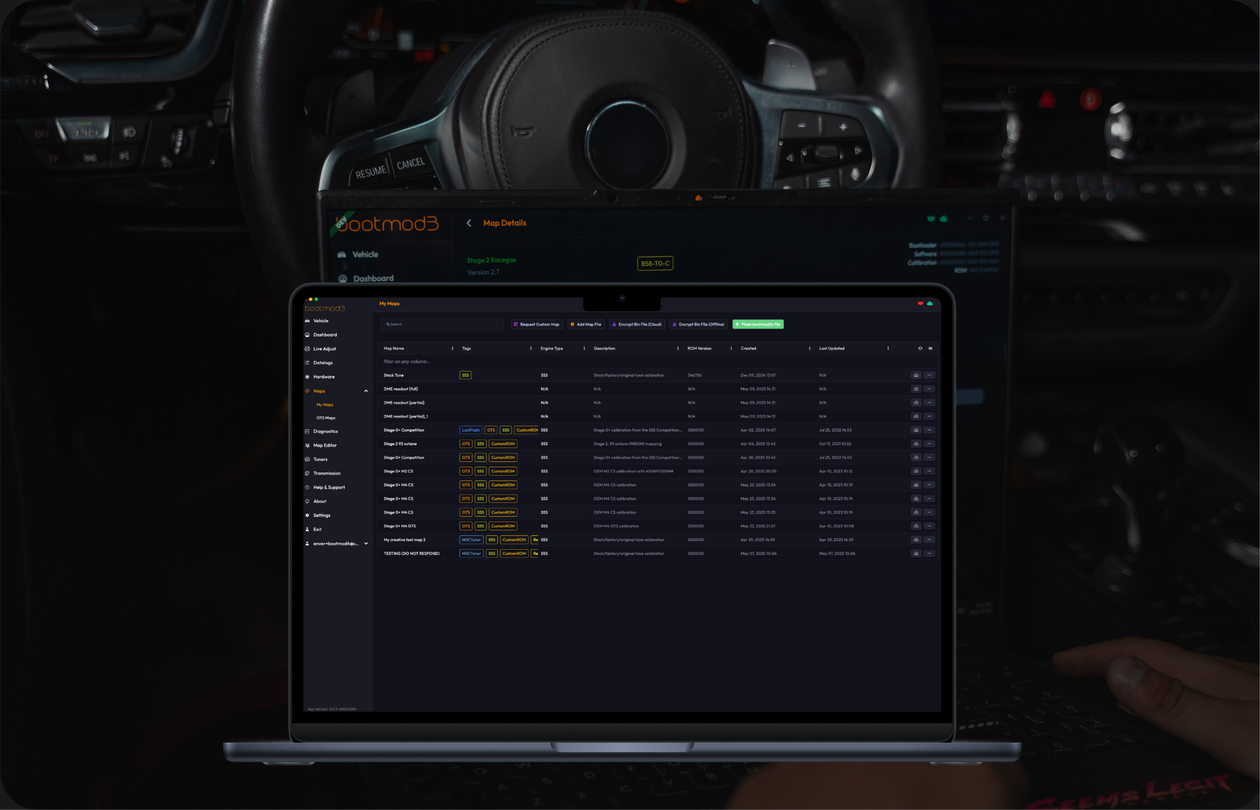
Task: Click cloud upload icon for Stock Tune
Action: 916,375
